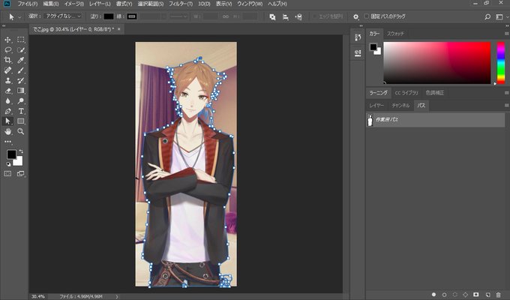Select the Horizontal Type tool
The height and width of the screenshot is (300, 510).
click(21, 111)
